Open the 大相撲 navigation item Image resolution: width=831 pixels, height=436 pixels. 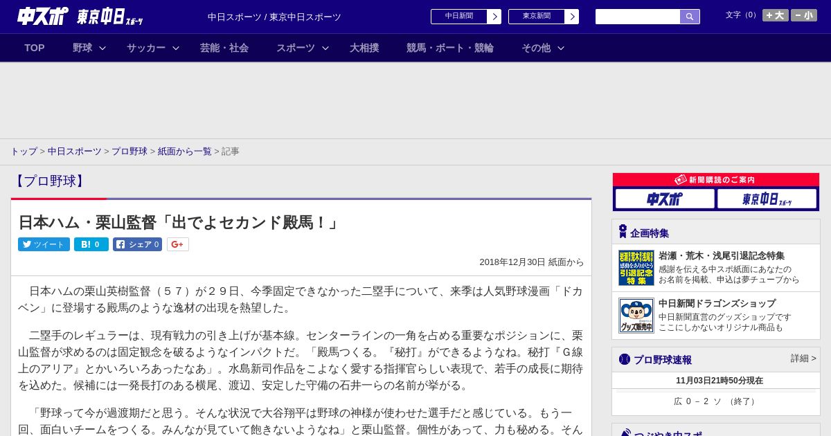pos(364,48)
